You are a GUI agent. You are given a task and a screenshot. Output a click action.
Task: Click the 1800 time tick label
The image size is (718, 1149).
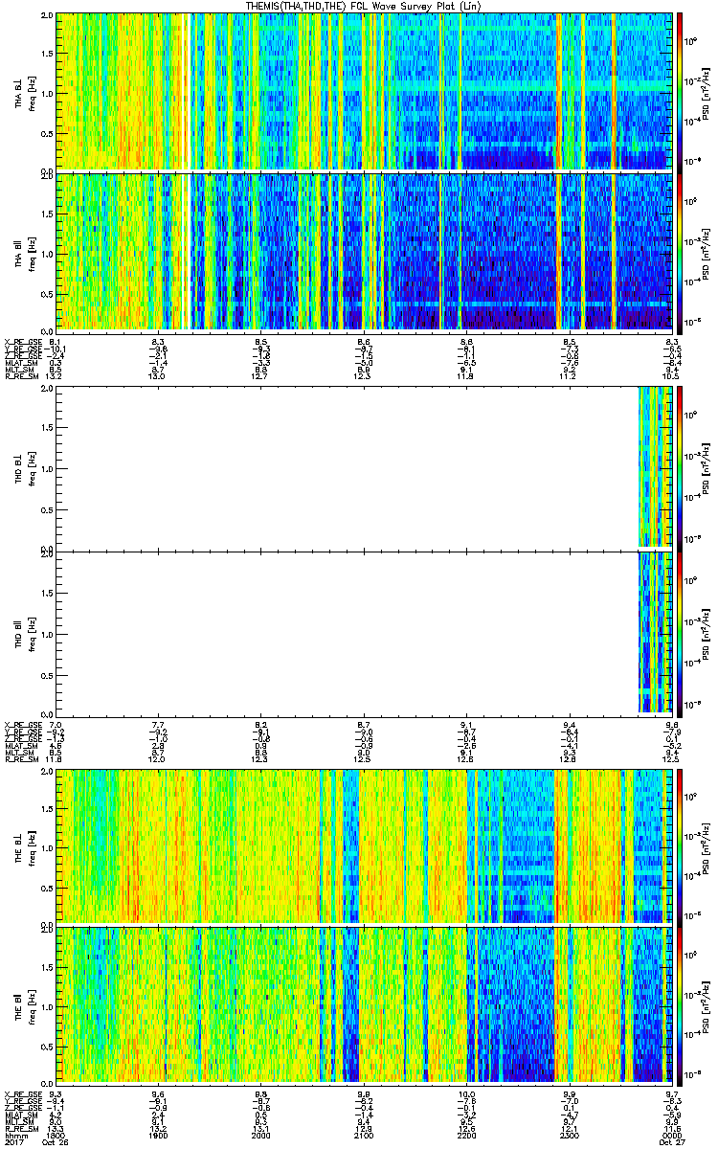pyautogui.click(x=56, y=1134)
